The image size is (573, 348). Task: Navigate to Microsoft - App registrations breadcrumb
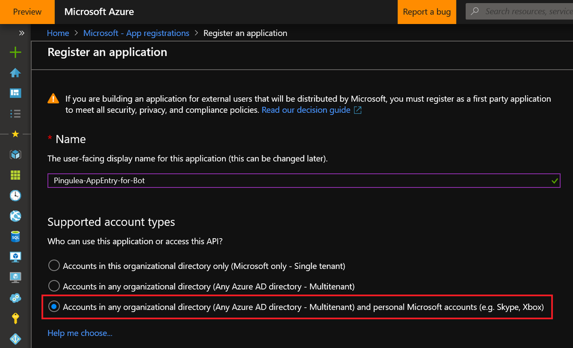point(136,33)
